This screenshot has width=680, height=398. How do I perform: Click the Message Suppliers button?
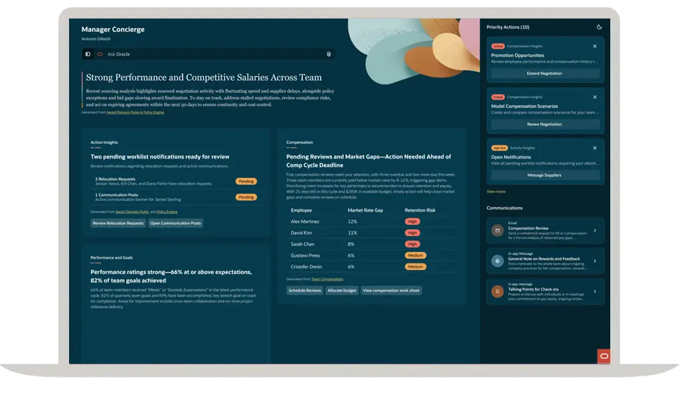click(545, 175)
